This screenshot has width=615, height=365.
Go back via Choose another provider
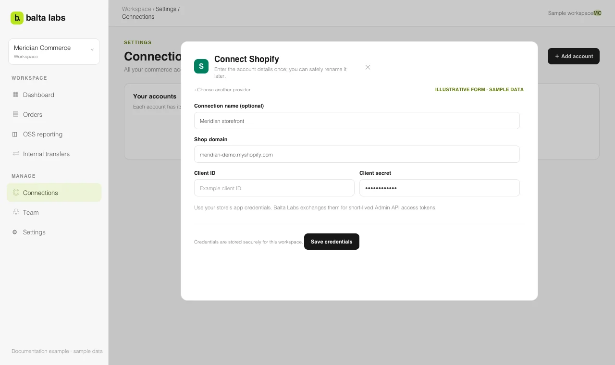[222, 90]
